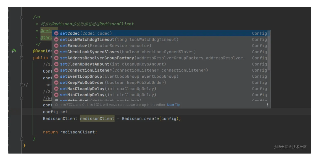Click the method icon beside setExecutor
The image size is (318, 157).
click(x=56, y=46)
